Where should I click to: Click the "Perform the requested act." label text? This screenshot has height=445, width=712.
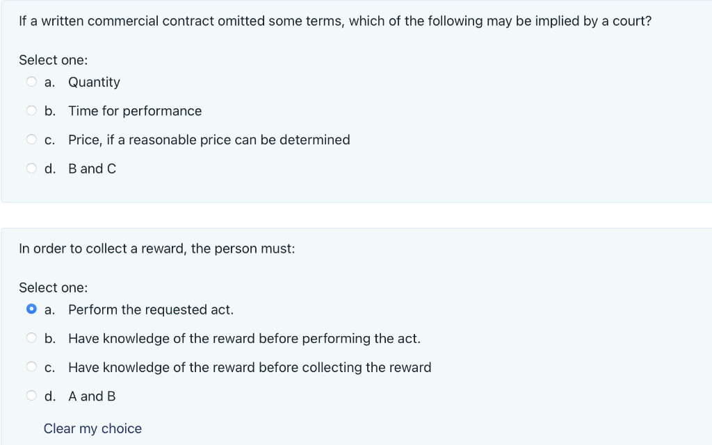(150, 310)
